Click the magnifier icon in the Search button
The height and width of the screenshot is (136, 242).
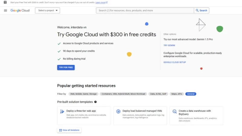coord(197,11)
